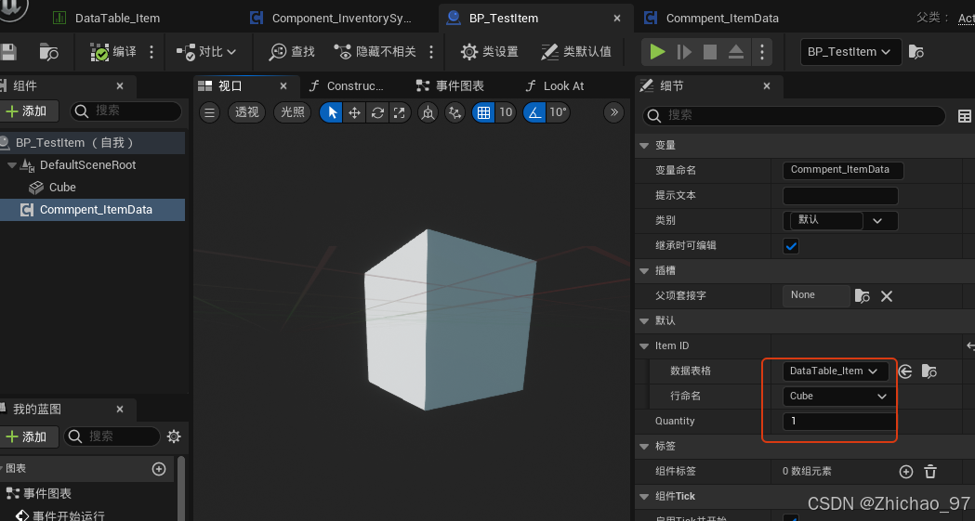The image size is (975, 521).
Task: Activate the translate move tool
Action: (x=354, y=112)
